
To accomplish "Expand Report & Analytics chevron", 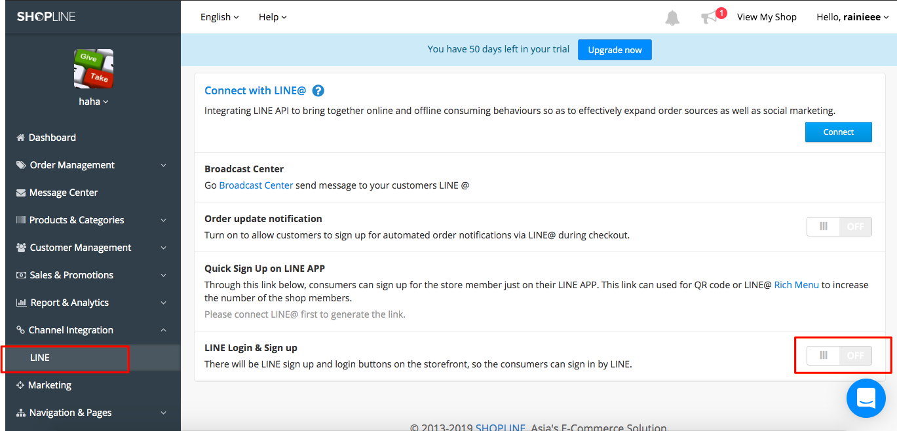I will 164,303.
